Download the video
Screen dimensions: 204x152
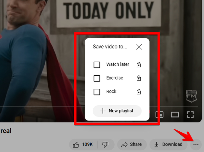coord(168,145)
